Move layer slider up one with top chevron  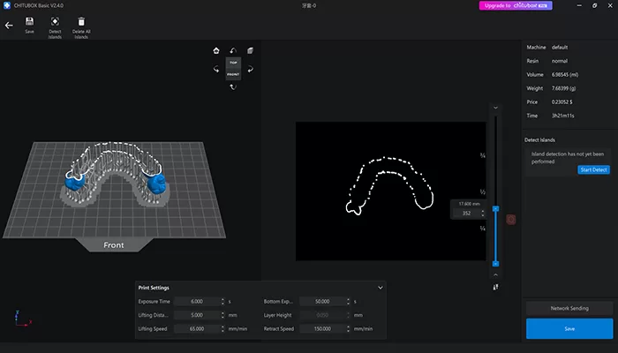[x=496, y=108]
